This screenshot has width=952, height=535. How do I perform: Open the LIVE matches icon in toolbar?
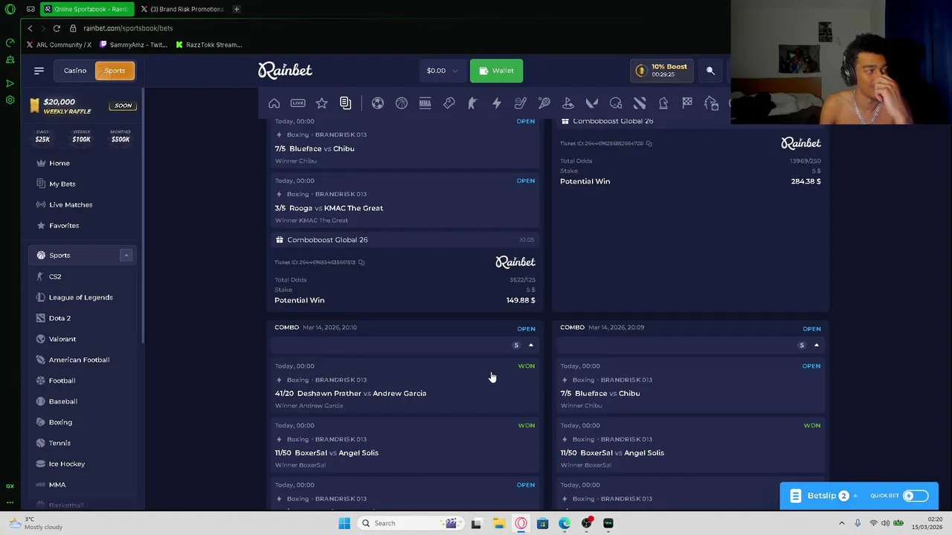[297, 103]
